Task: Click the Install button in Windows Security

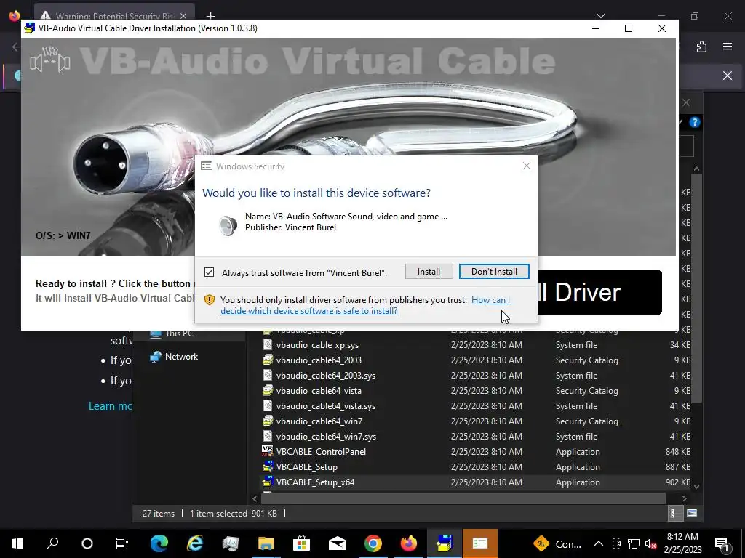Action: tap(429, 272)
